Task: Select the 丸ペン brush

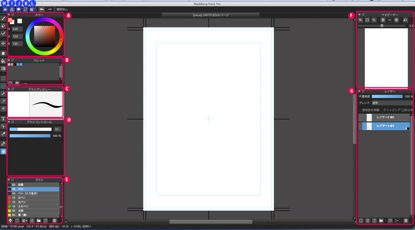Action: coord(33,202)
